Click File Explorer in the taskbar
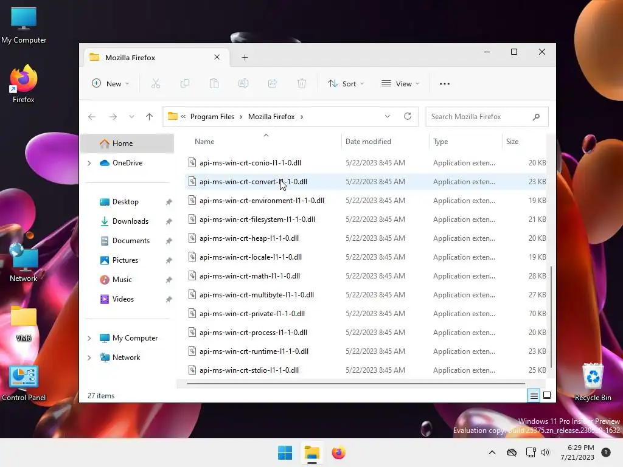 coord(312,452)
